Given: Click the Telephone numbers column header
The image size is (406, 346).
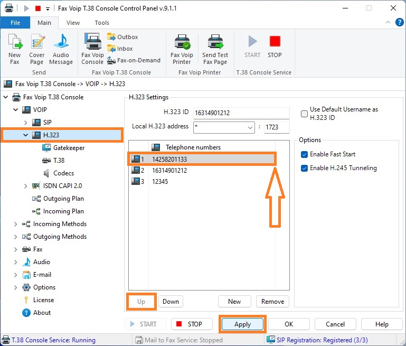Looking at the screenshot, I should click(x=212, y=147).
